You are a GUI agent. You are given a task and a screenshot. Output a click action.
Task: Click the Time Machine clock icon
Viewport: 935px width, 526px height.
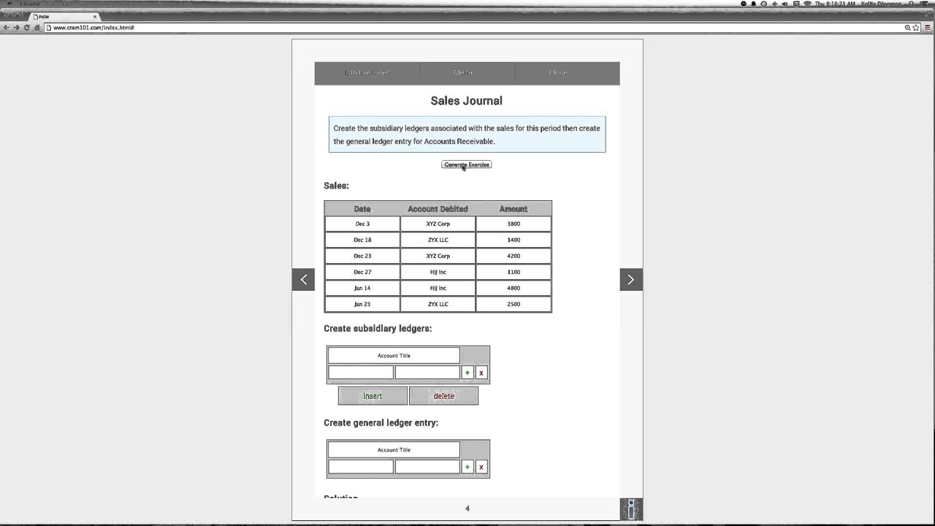[x=764, y=4]
